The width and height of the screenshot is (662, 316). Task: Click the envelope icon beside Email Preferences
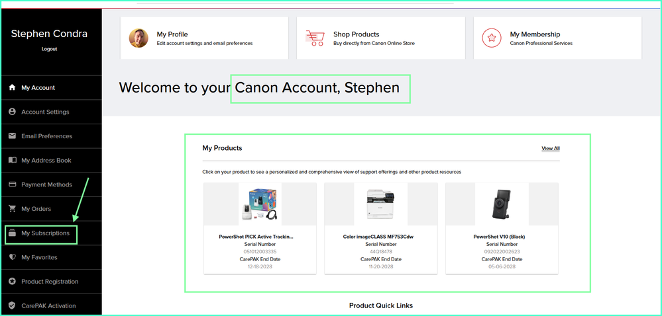coord(12,136)
